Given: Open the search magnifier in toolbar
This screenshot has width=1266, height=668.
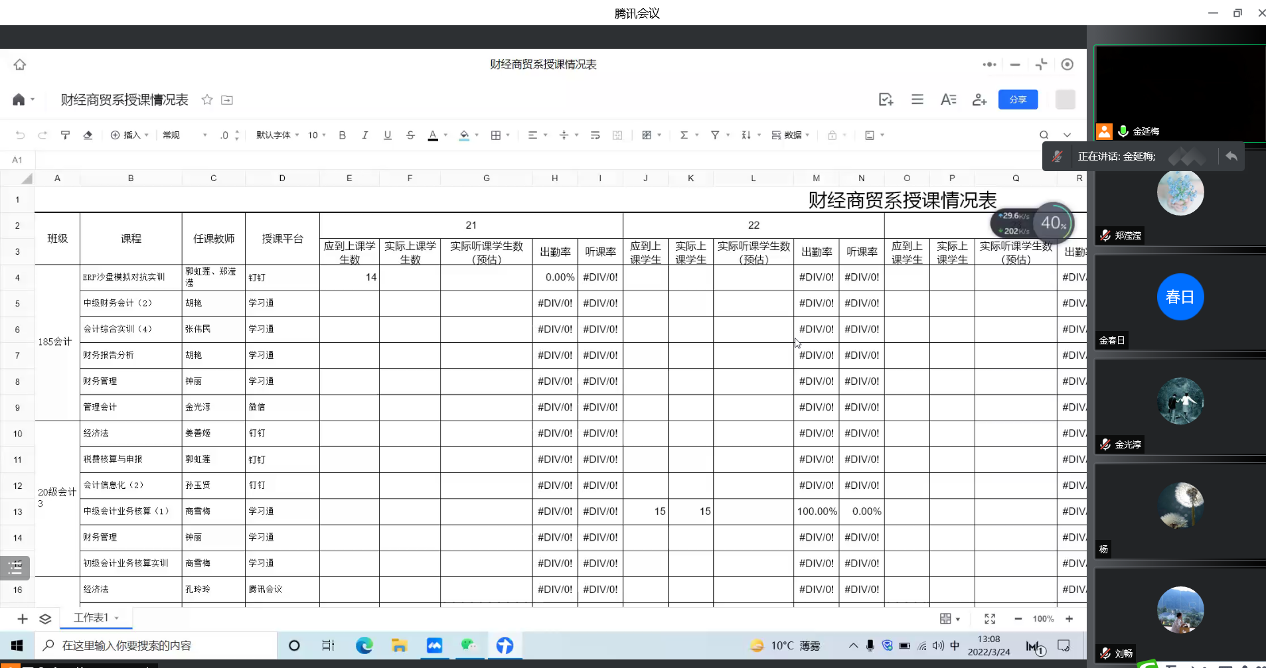Looking at the screenshot, I should [x=1044, y=135].
